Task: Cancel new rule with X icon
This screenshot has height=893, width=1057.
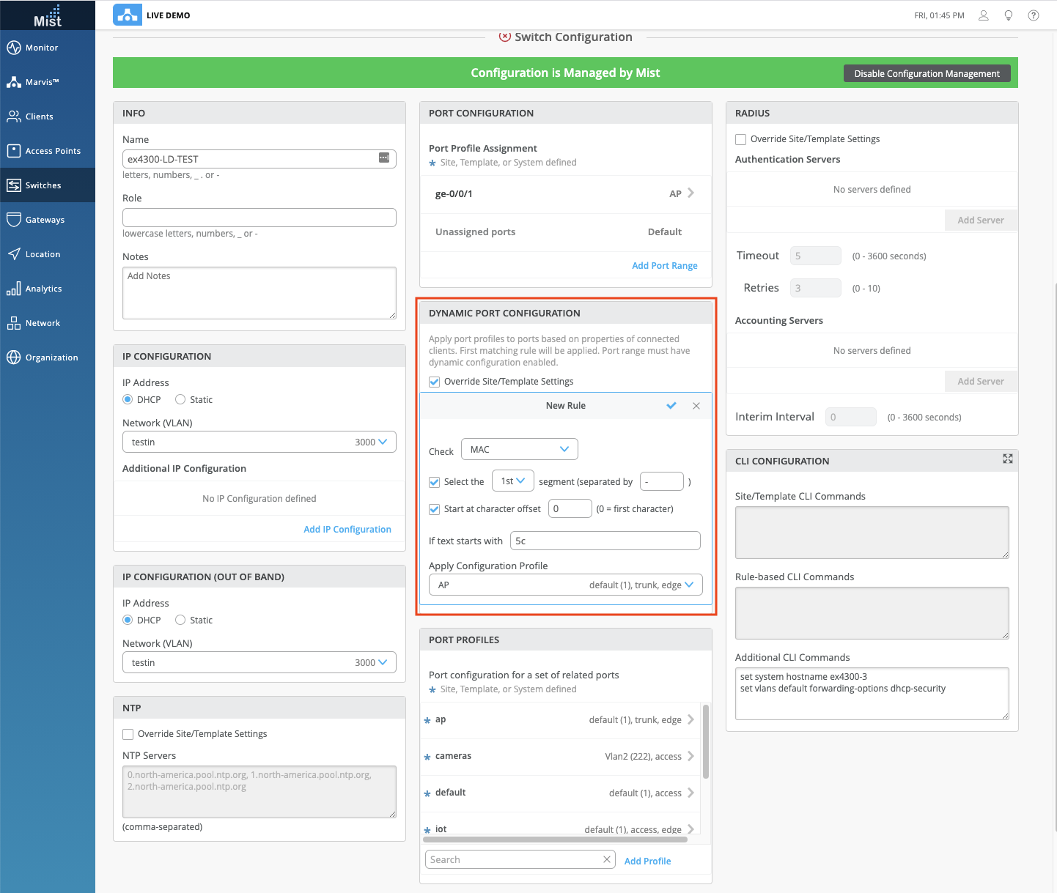Action: coord(696,406)
